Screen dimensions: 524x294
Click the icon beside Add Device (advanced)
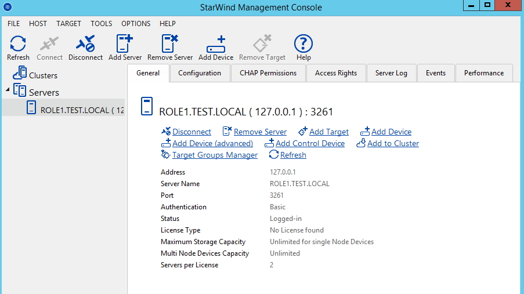(166, 143)
